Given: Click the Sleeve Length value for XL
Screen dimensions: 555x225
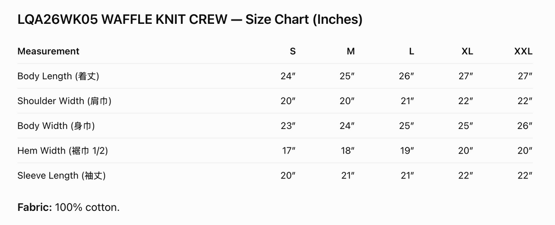Looking at the screenshot, I should [x=466, y=176].
